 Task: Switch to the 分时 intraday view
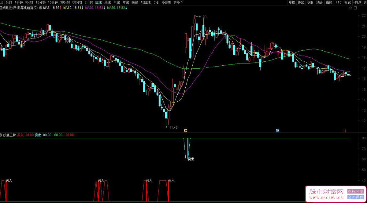click(x=9, y=2)
